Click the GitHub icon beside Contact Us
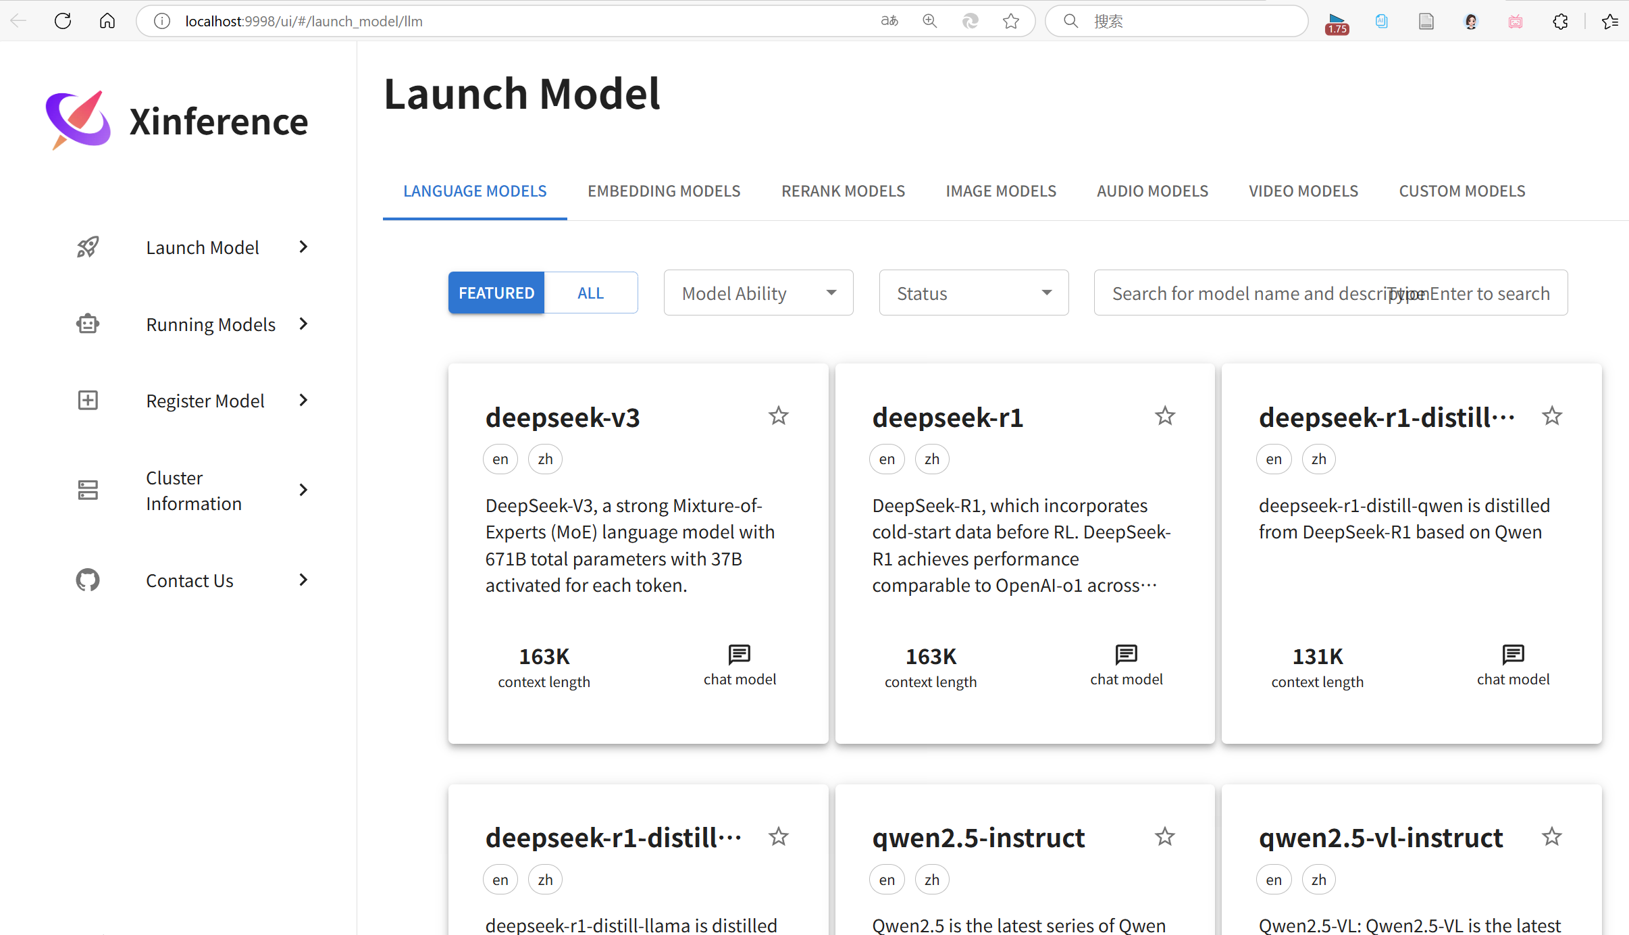The width and height of the screenshot is (1629, 935). [88, 580]
